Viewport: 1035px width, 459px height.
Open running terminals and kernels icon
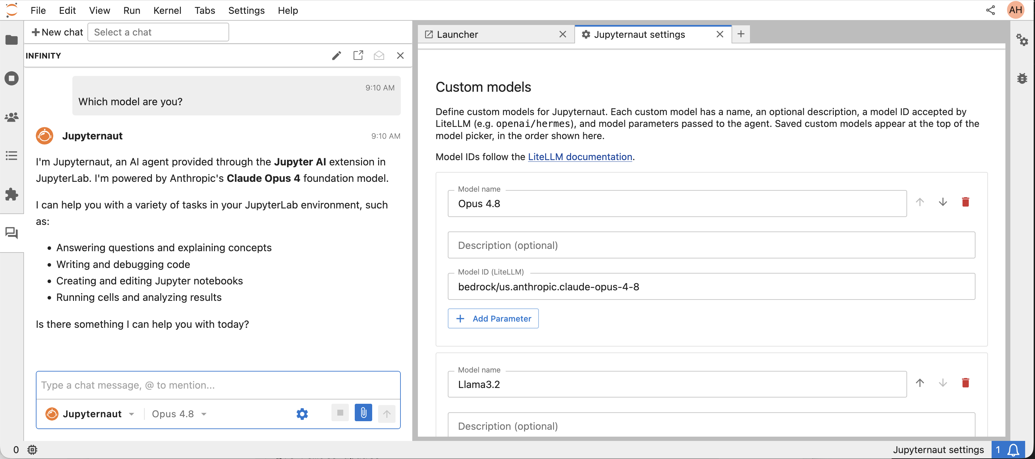point(12,78)
